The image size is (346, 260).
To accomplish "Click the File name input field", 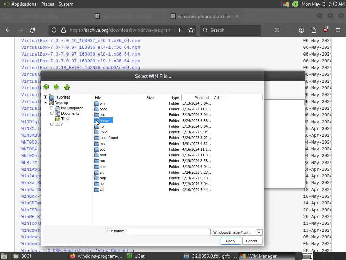I will tap(168, 232).
